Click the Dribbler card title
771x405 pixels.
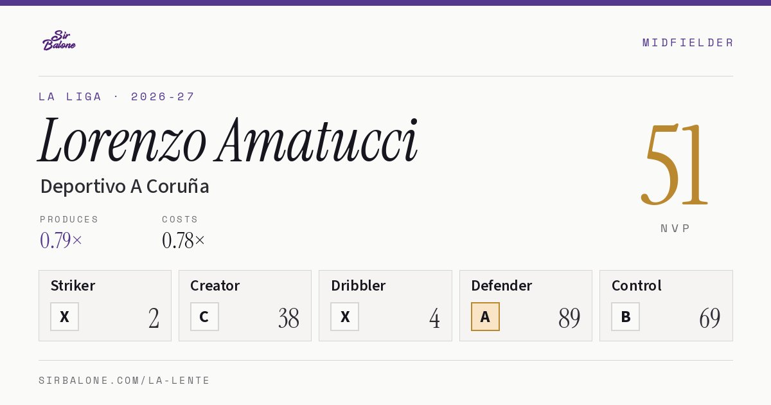[359, 285]
